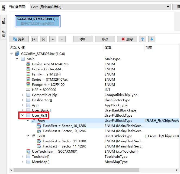
Task: Click the move up arrow button
Action: coord(142,39)
